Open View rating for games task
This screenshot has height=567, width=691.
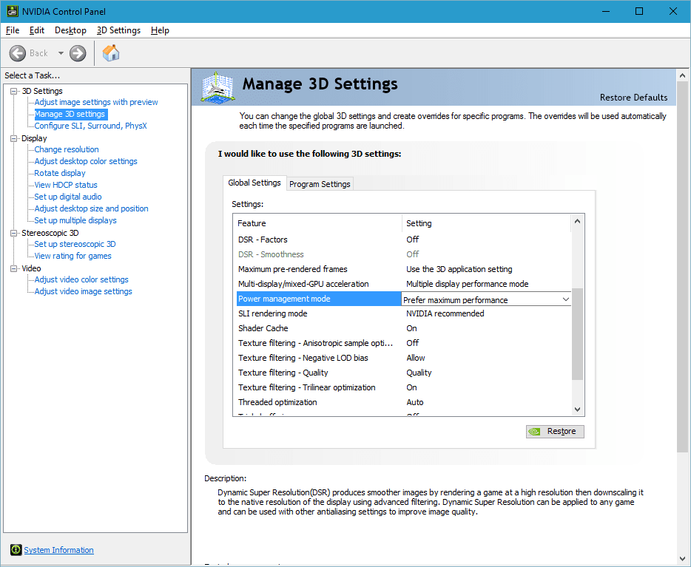73,257
